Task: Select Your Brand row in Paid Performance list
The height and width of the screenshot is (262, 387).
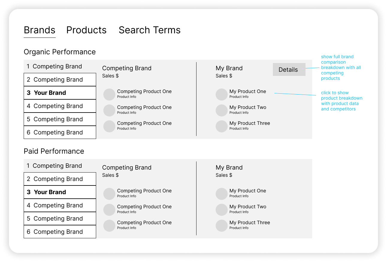Action: pos(60,192)
